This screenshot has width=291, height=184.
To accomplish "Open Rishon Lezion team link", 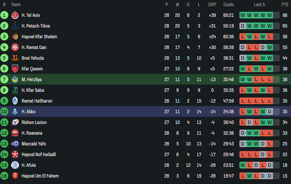I will [x=34, y=123].
